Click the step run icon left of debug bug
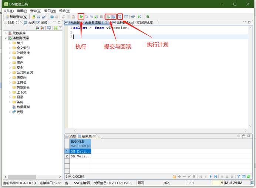 [x=139, y=17]
